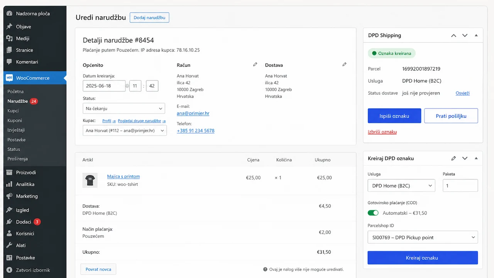Click Pogledaj druge narudžbe link
The image size is (494, 278).
[142, 121]
